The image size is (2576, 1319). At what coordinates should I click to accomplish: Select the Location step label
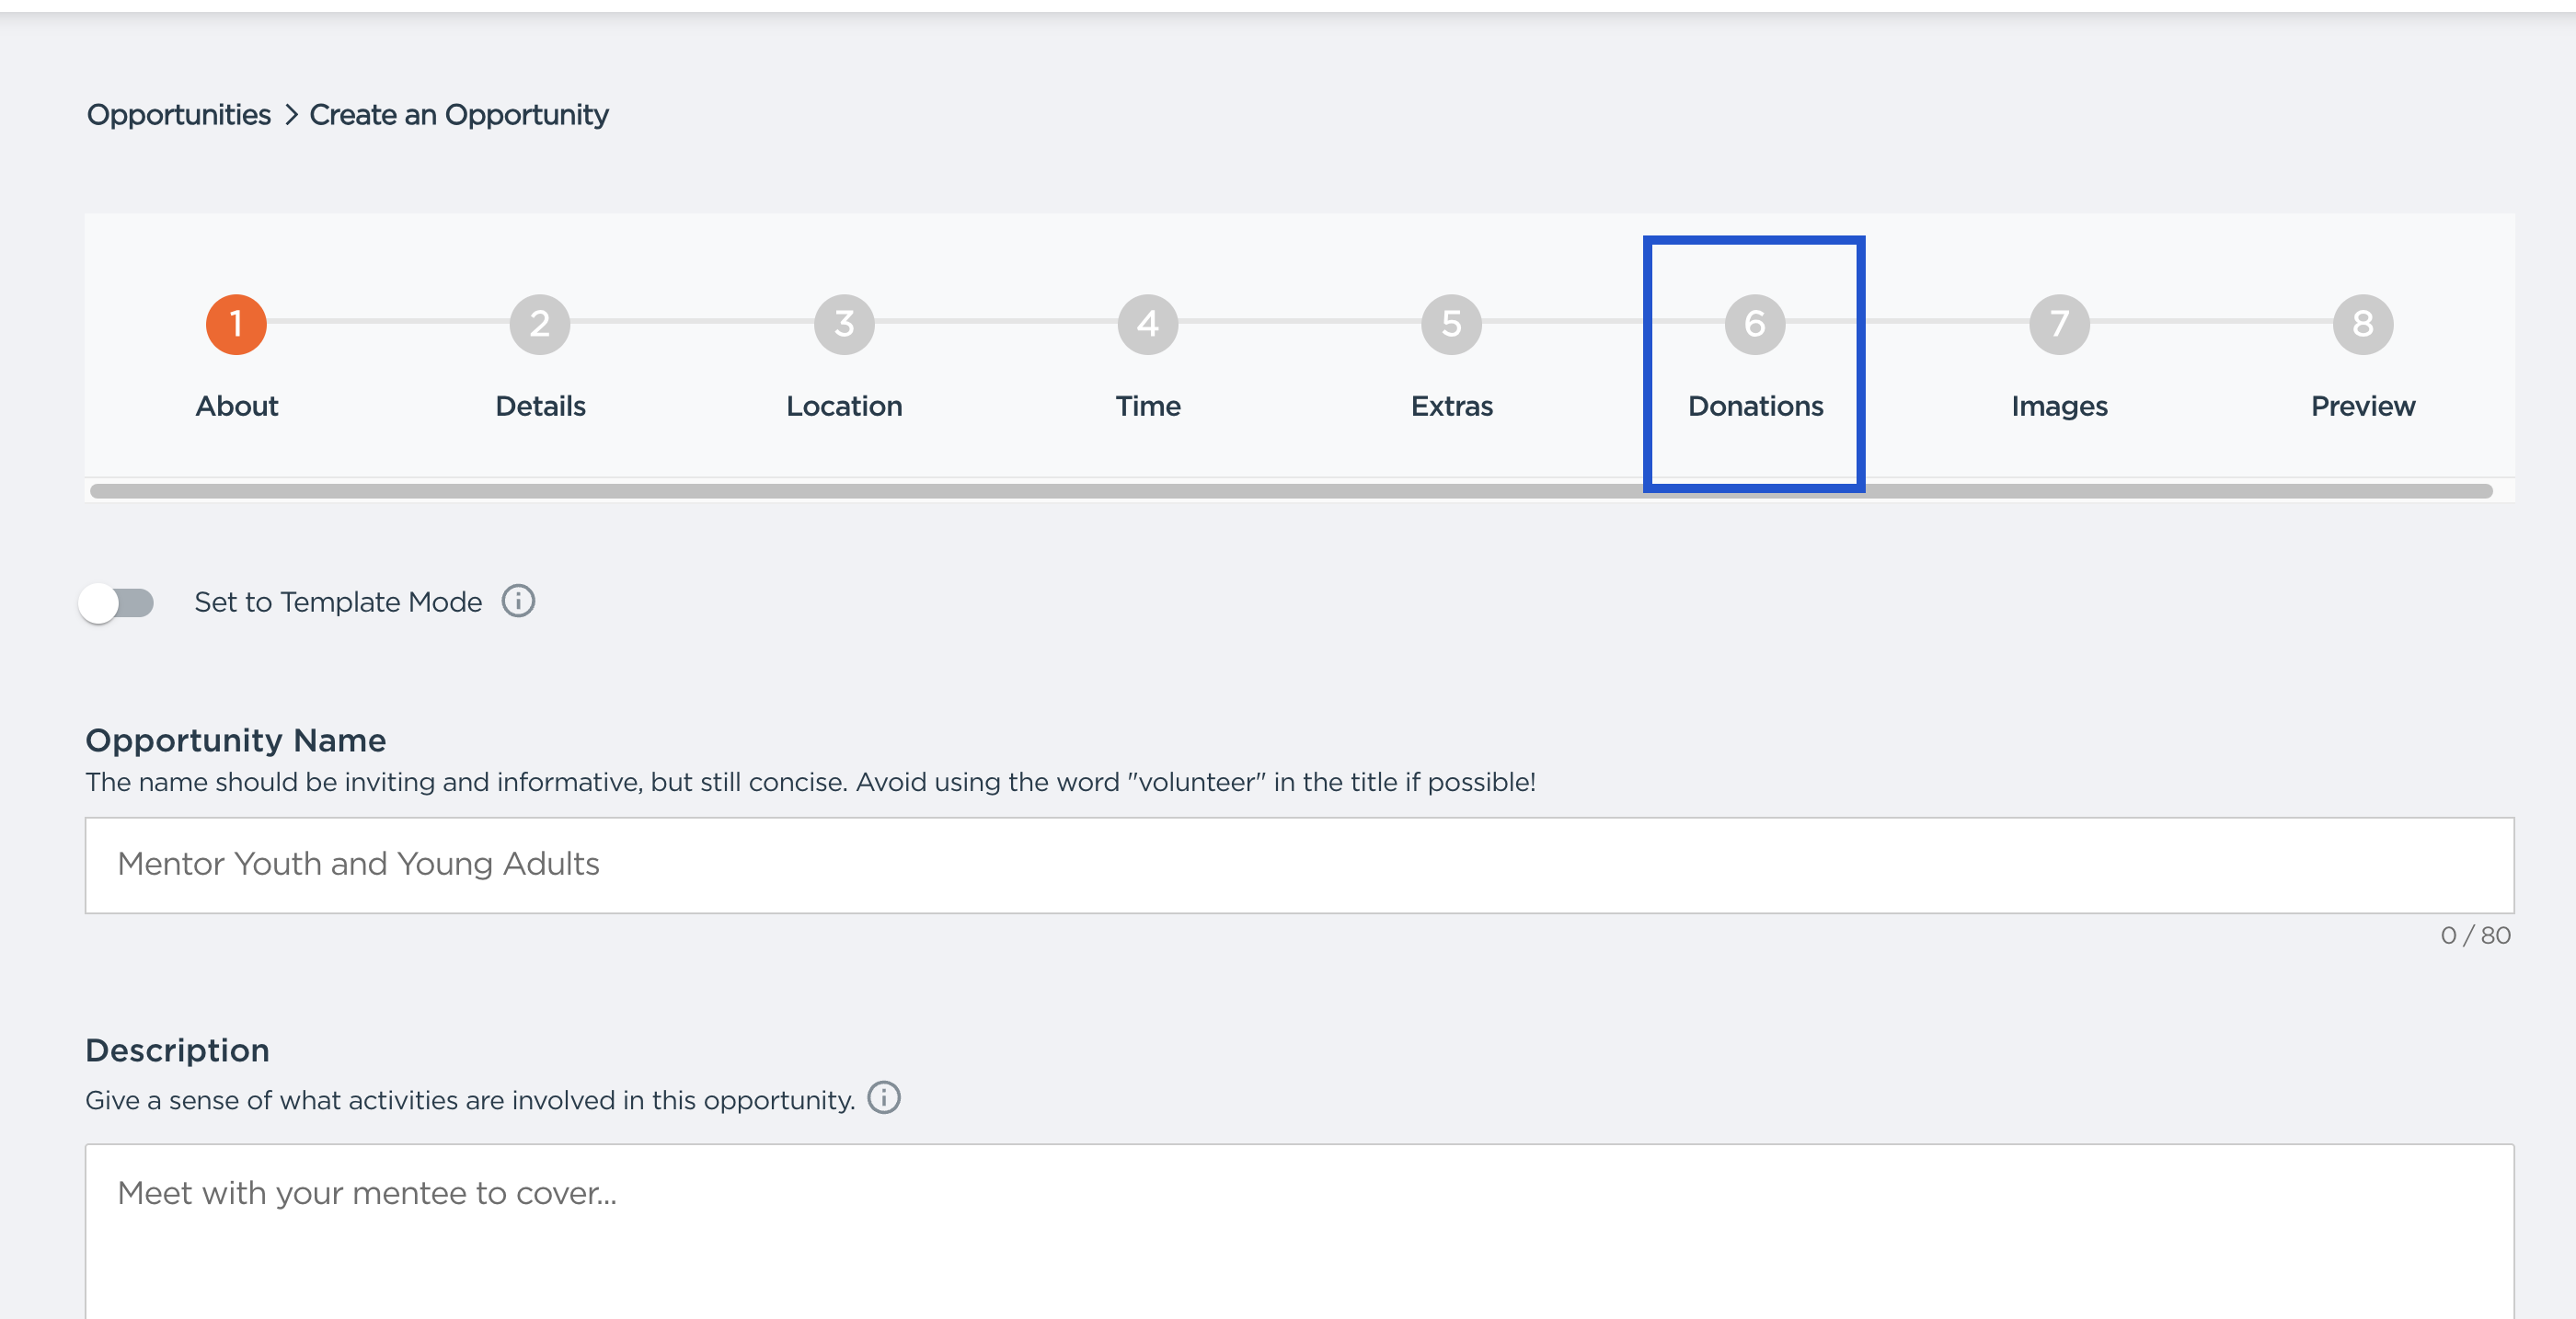pos(844,406)
